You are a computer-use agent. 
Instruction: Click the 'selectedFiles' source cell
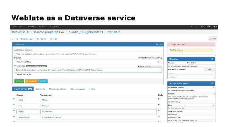click(x=28, y=118)
